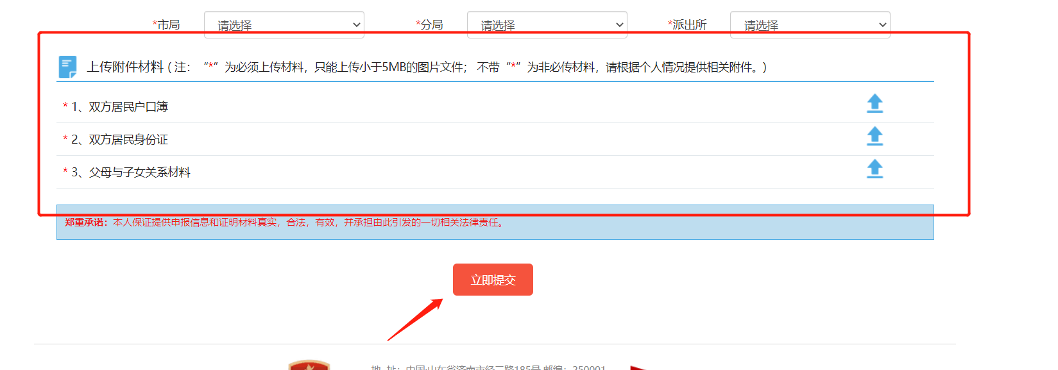Select the text 2、双方居民身份证

119,139
